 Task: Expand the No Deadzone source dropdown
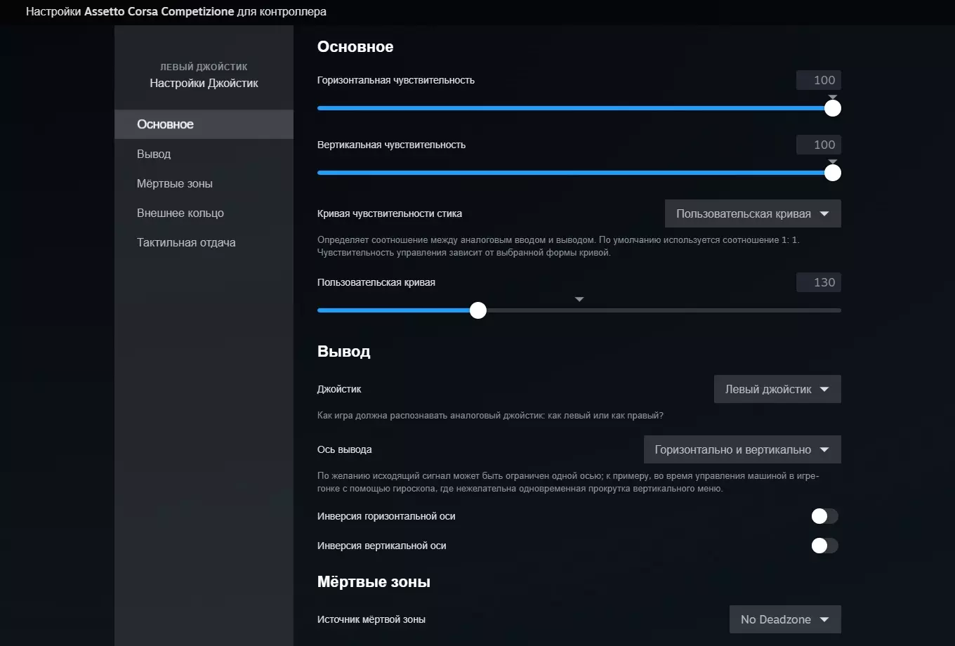coord(784,620)
